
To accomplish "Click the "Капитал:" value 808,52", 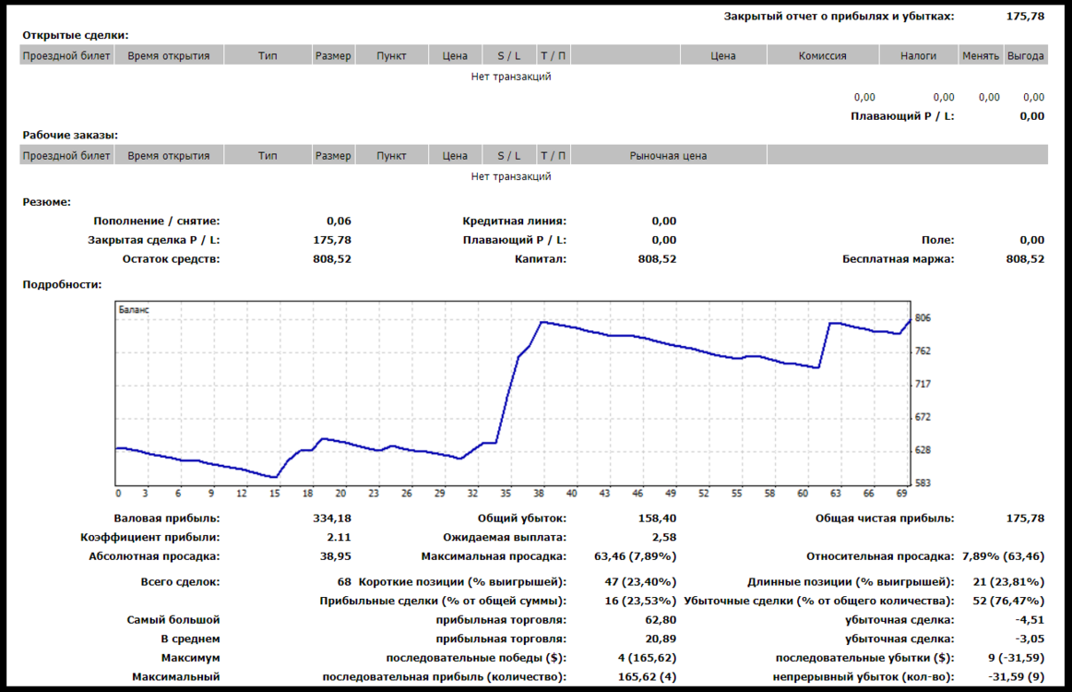I will (657, 259).
